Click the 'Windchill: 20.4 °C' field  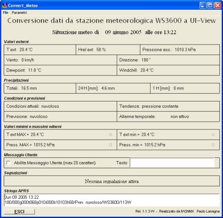coord(168,70)
